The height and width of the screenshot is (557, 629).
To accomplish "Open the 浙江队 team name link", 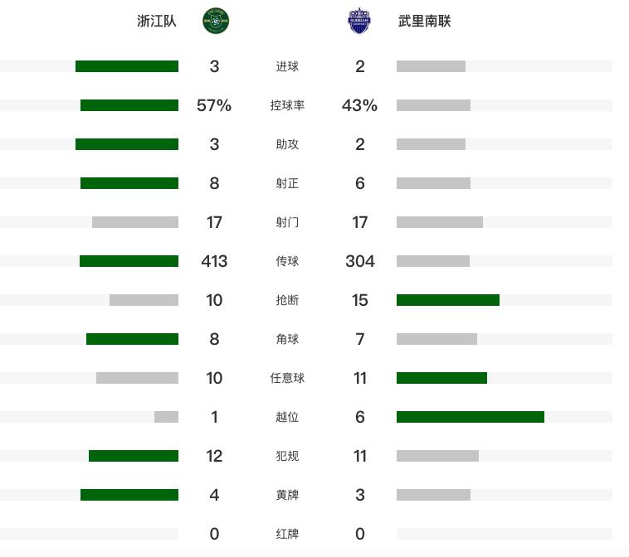I will point(157,22).
